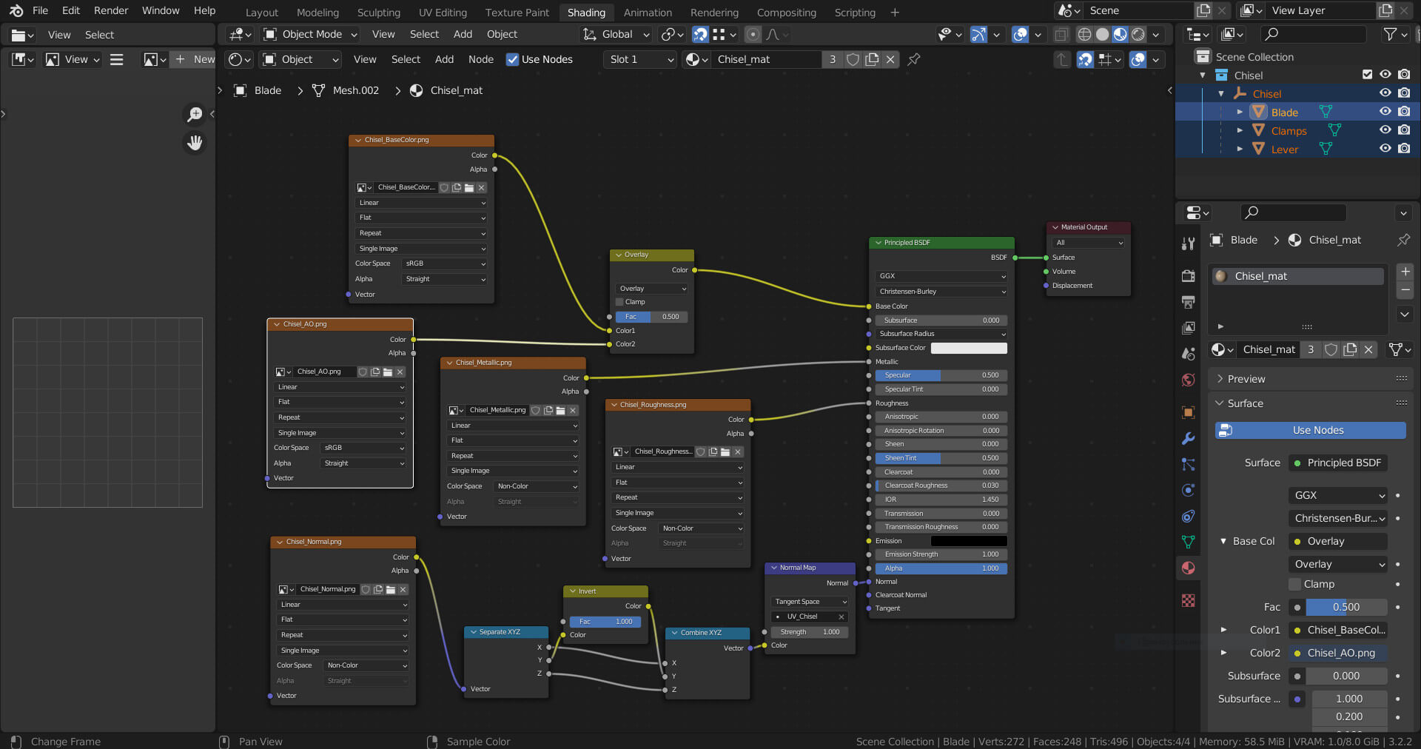Open the Render menu

pos(111,10)
